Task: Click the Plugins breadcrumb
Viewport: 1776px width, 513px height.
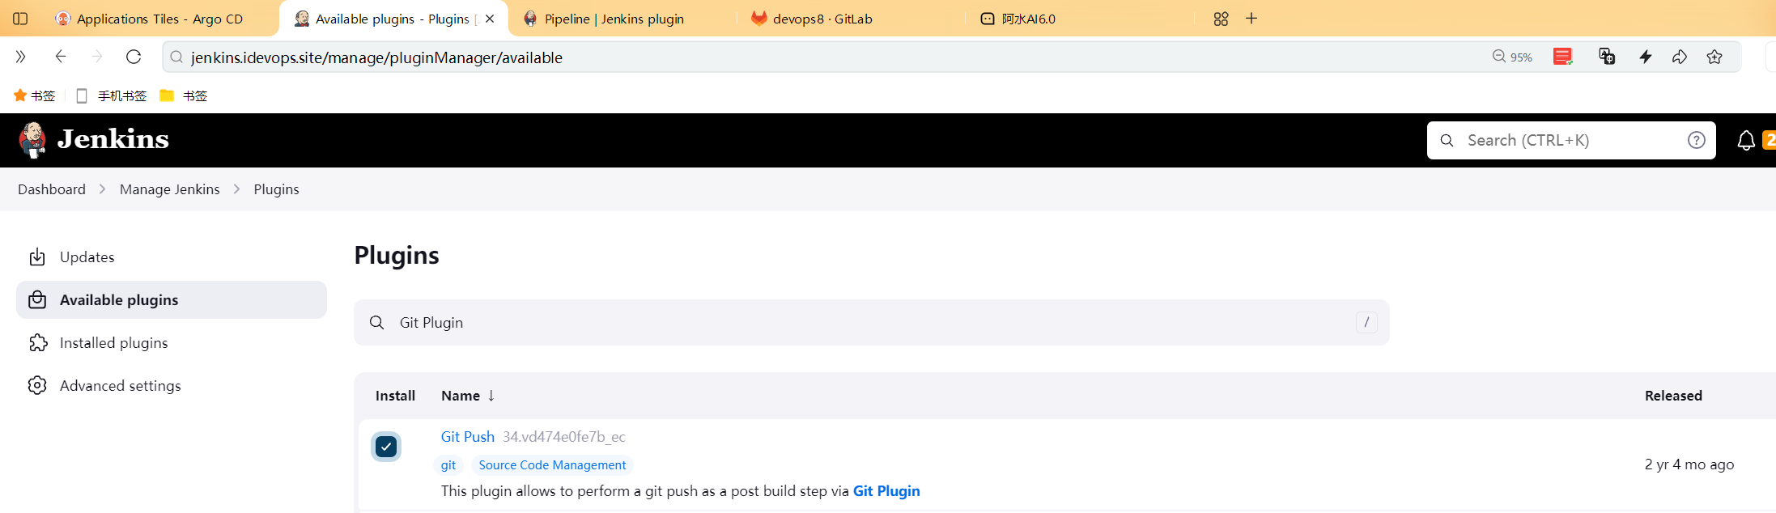Action: 276,189
